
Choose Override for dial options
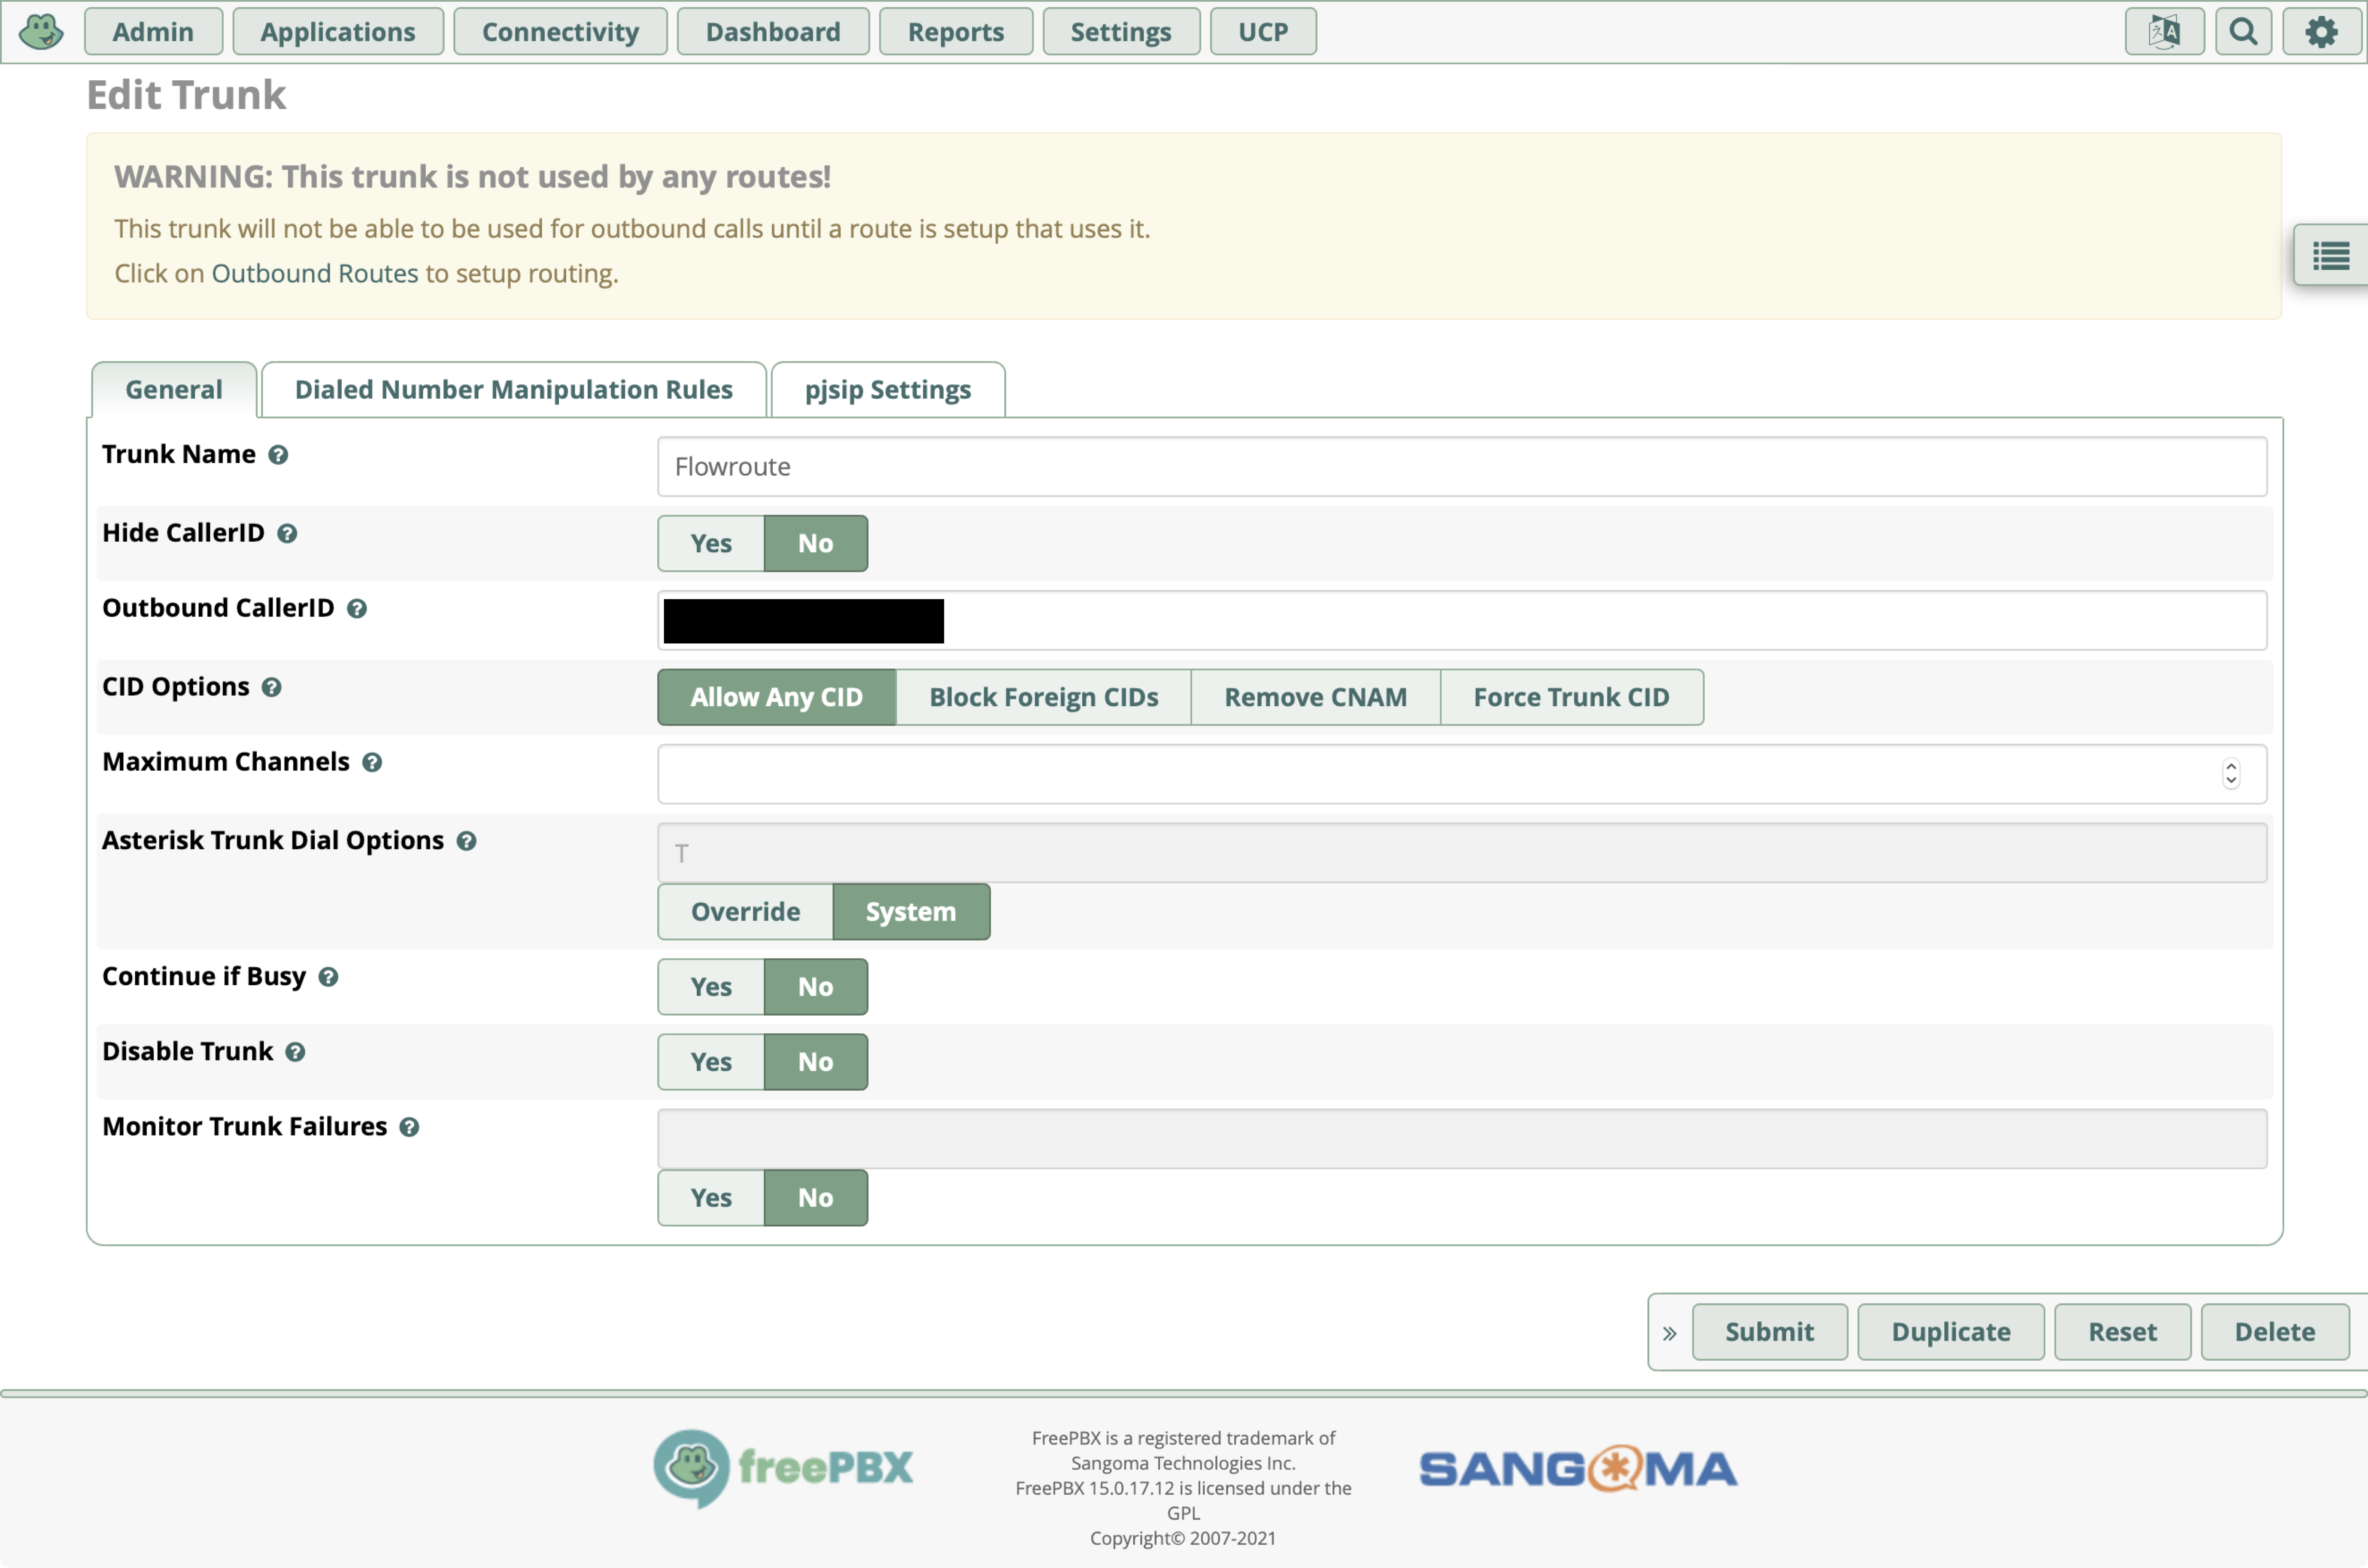tap(745, 912)
